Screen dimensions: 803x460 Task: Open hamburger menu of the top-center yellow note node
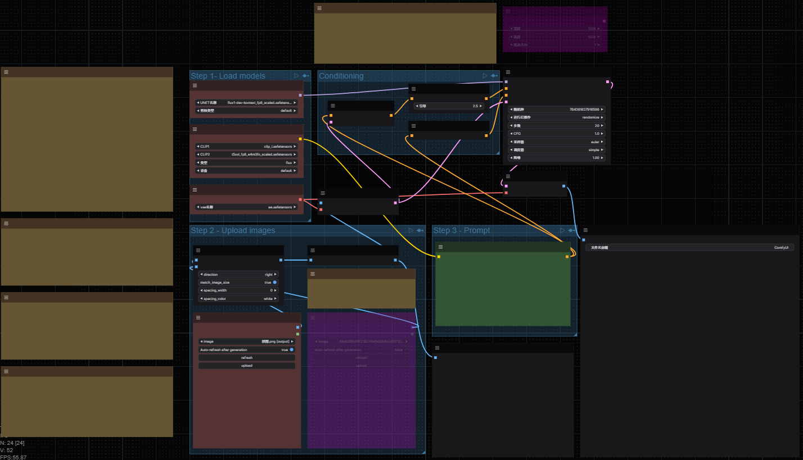point(319,8)
